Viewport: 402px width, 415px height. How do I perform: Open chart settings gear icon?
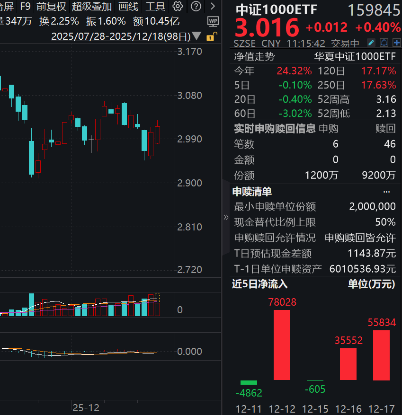pyautogui.click(x=178, y=6)
